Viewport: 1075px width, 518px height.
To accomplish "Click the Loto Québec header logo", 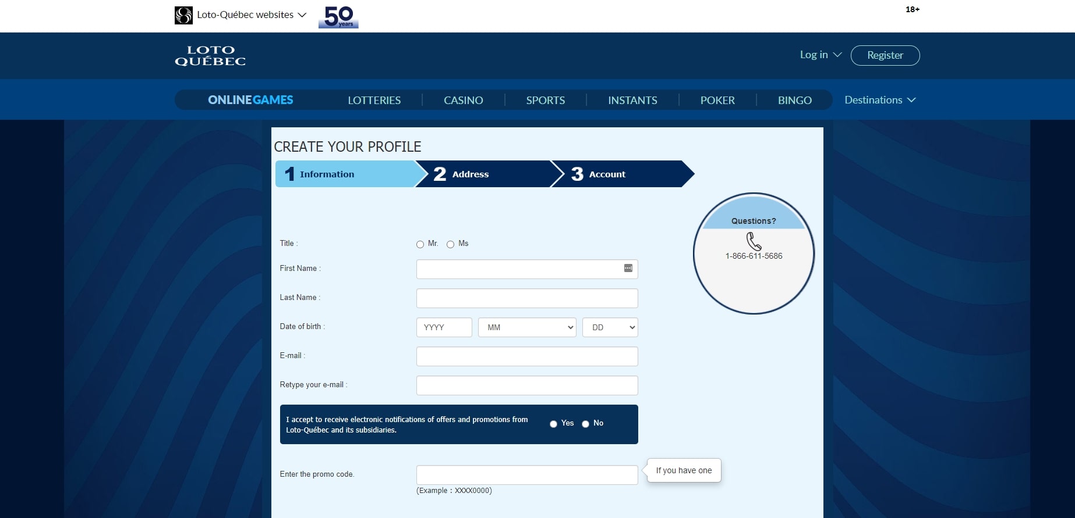I will click(x=210, y=56).
